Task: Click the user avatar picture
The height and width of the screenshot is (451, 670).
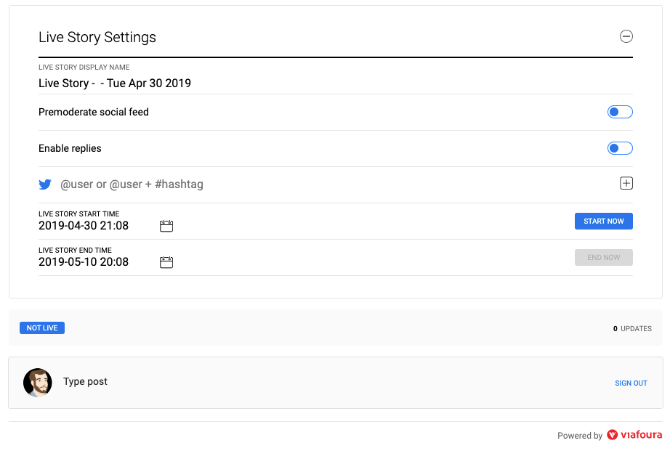Action: pyautogui.click(x=38, y=382)
